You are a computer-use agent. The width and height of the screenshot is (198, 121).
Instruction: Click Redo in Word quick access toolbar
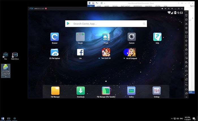point(102,3)
